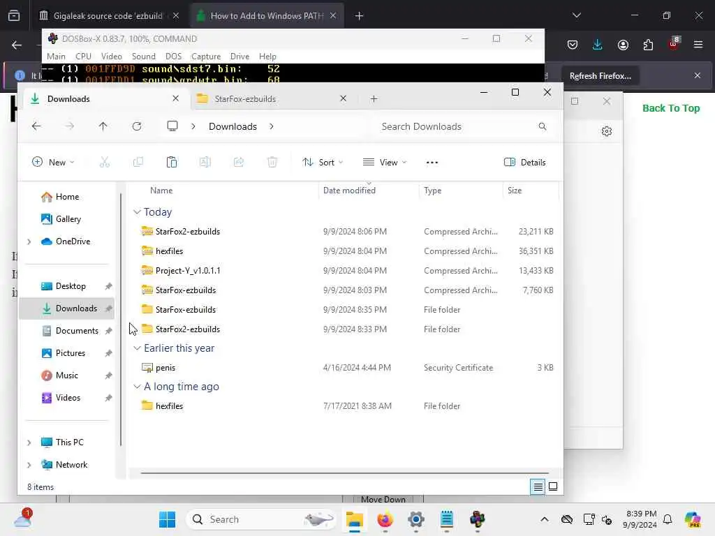Screen dimensions: 715x536
Task: Open a new Firefox tab
Action: (359, 16)
